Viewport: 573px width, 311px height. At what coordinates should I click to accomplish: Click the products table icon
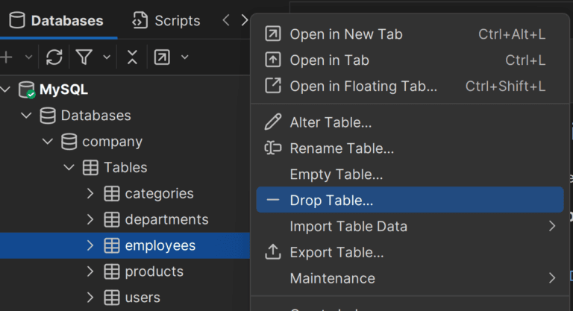112,271
